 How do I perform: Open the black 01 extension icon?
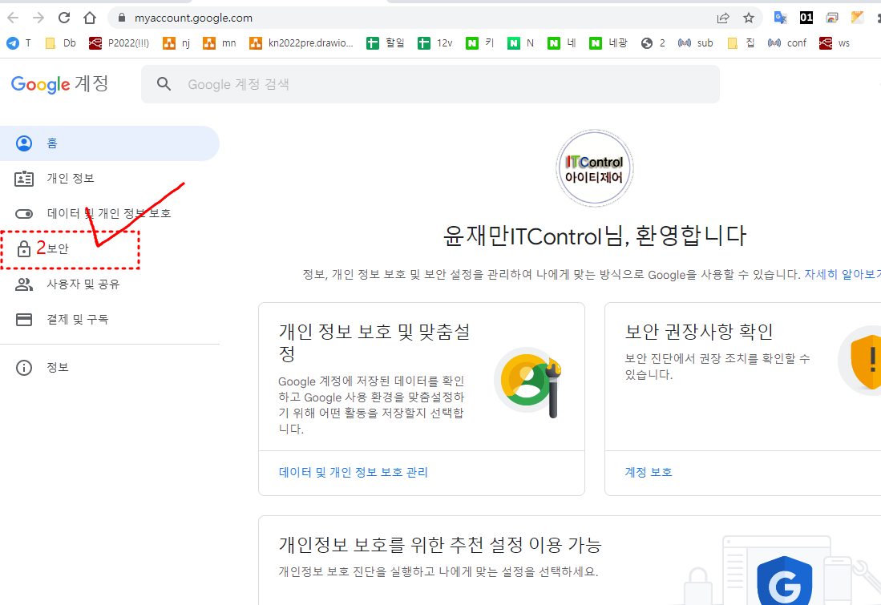pos(806,18)
